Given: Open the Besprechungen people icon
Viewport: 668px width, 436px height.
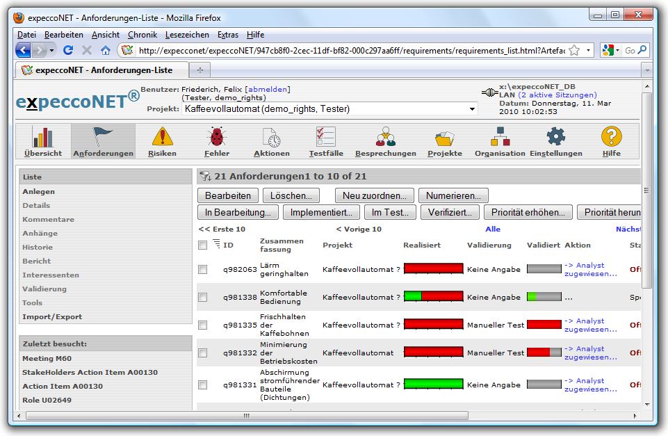Looking at the screenshot, I should (385, 138).
